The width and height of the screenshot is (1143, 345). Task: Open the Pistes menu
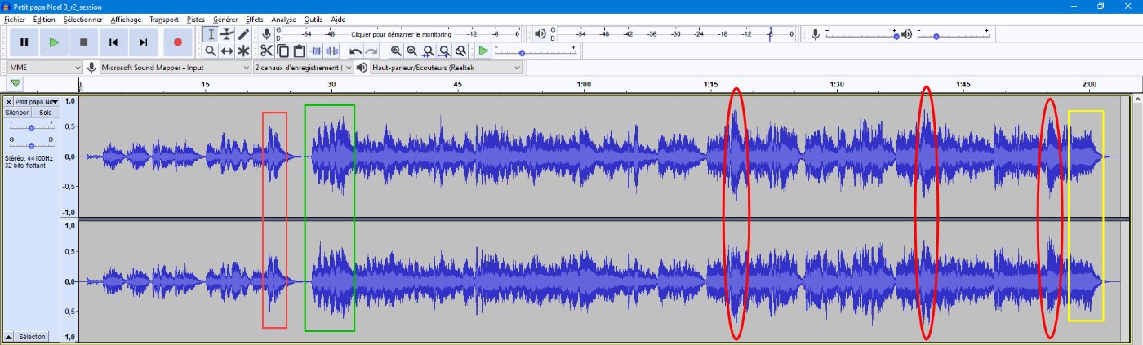pos(196,19)
